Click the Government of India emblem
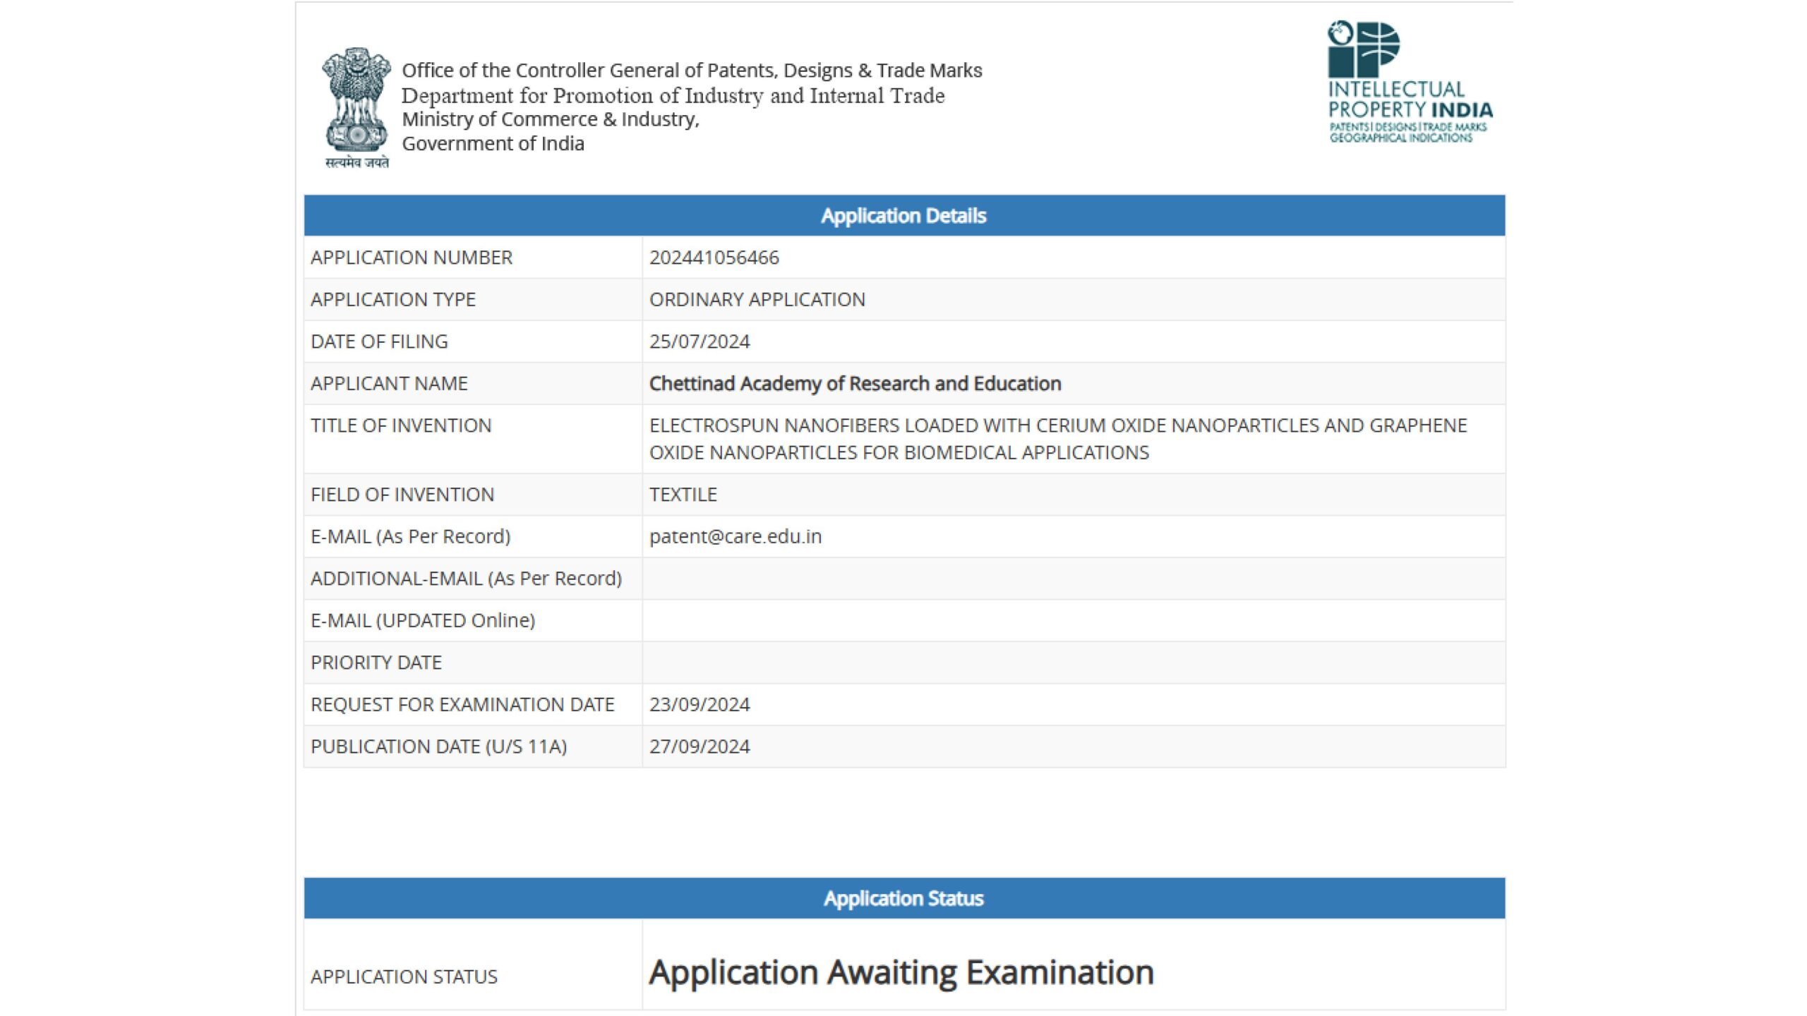 (x=356, y=100)
